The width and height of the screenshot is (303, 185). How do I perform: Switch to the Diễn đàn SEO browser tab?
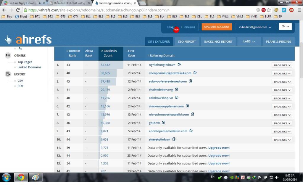pyautogui.click(x=70, y=3)
